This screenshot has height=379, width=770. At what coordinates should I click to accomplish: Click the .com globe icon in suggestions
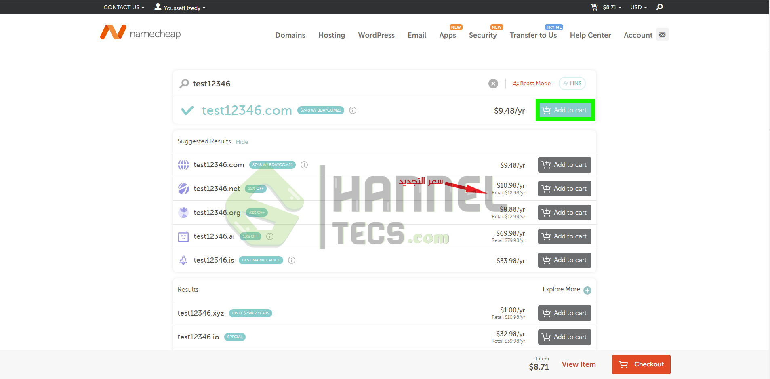pyautogui.click(x=183, y=165)
